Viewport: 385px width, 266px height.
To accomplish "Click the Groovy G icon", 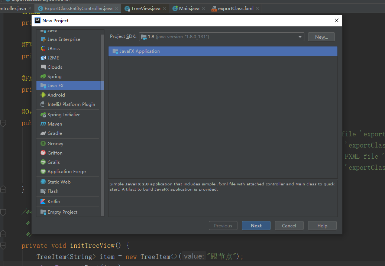I will coord(43,143).
